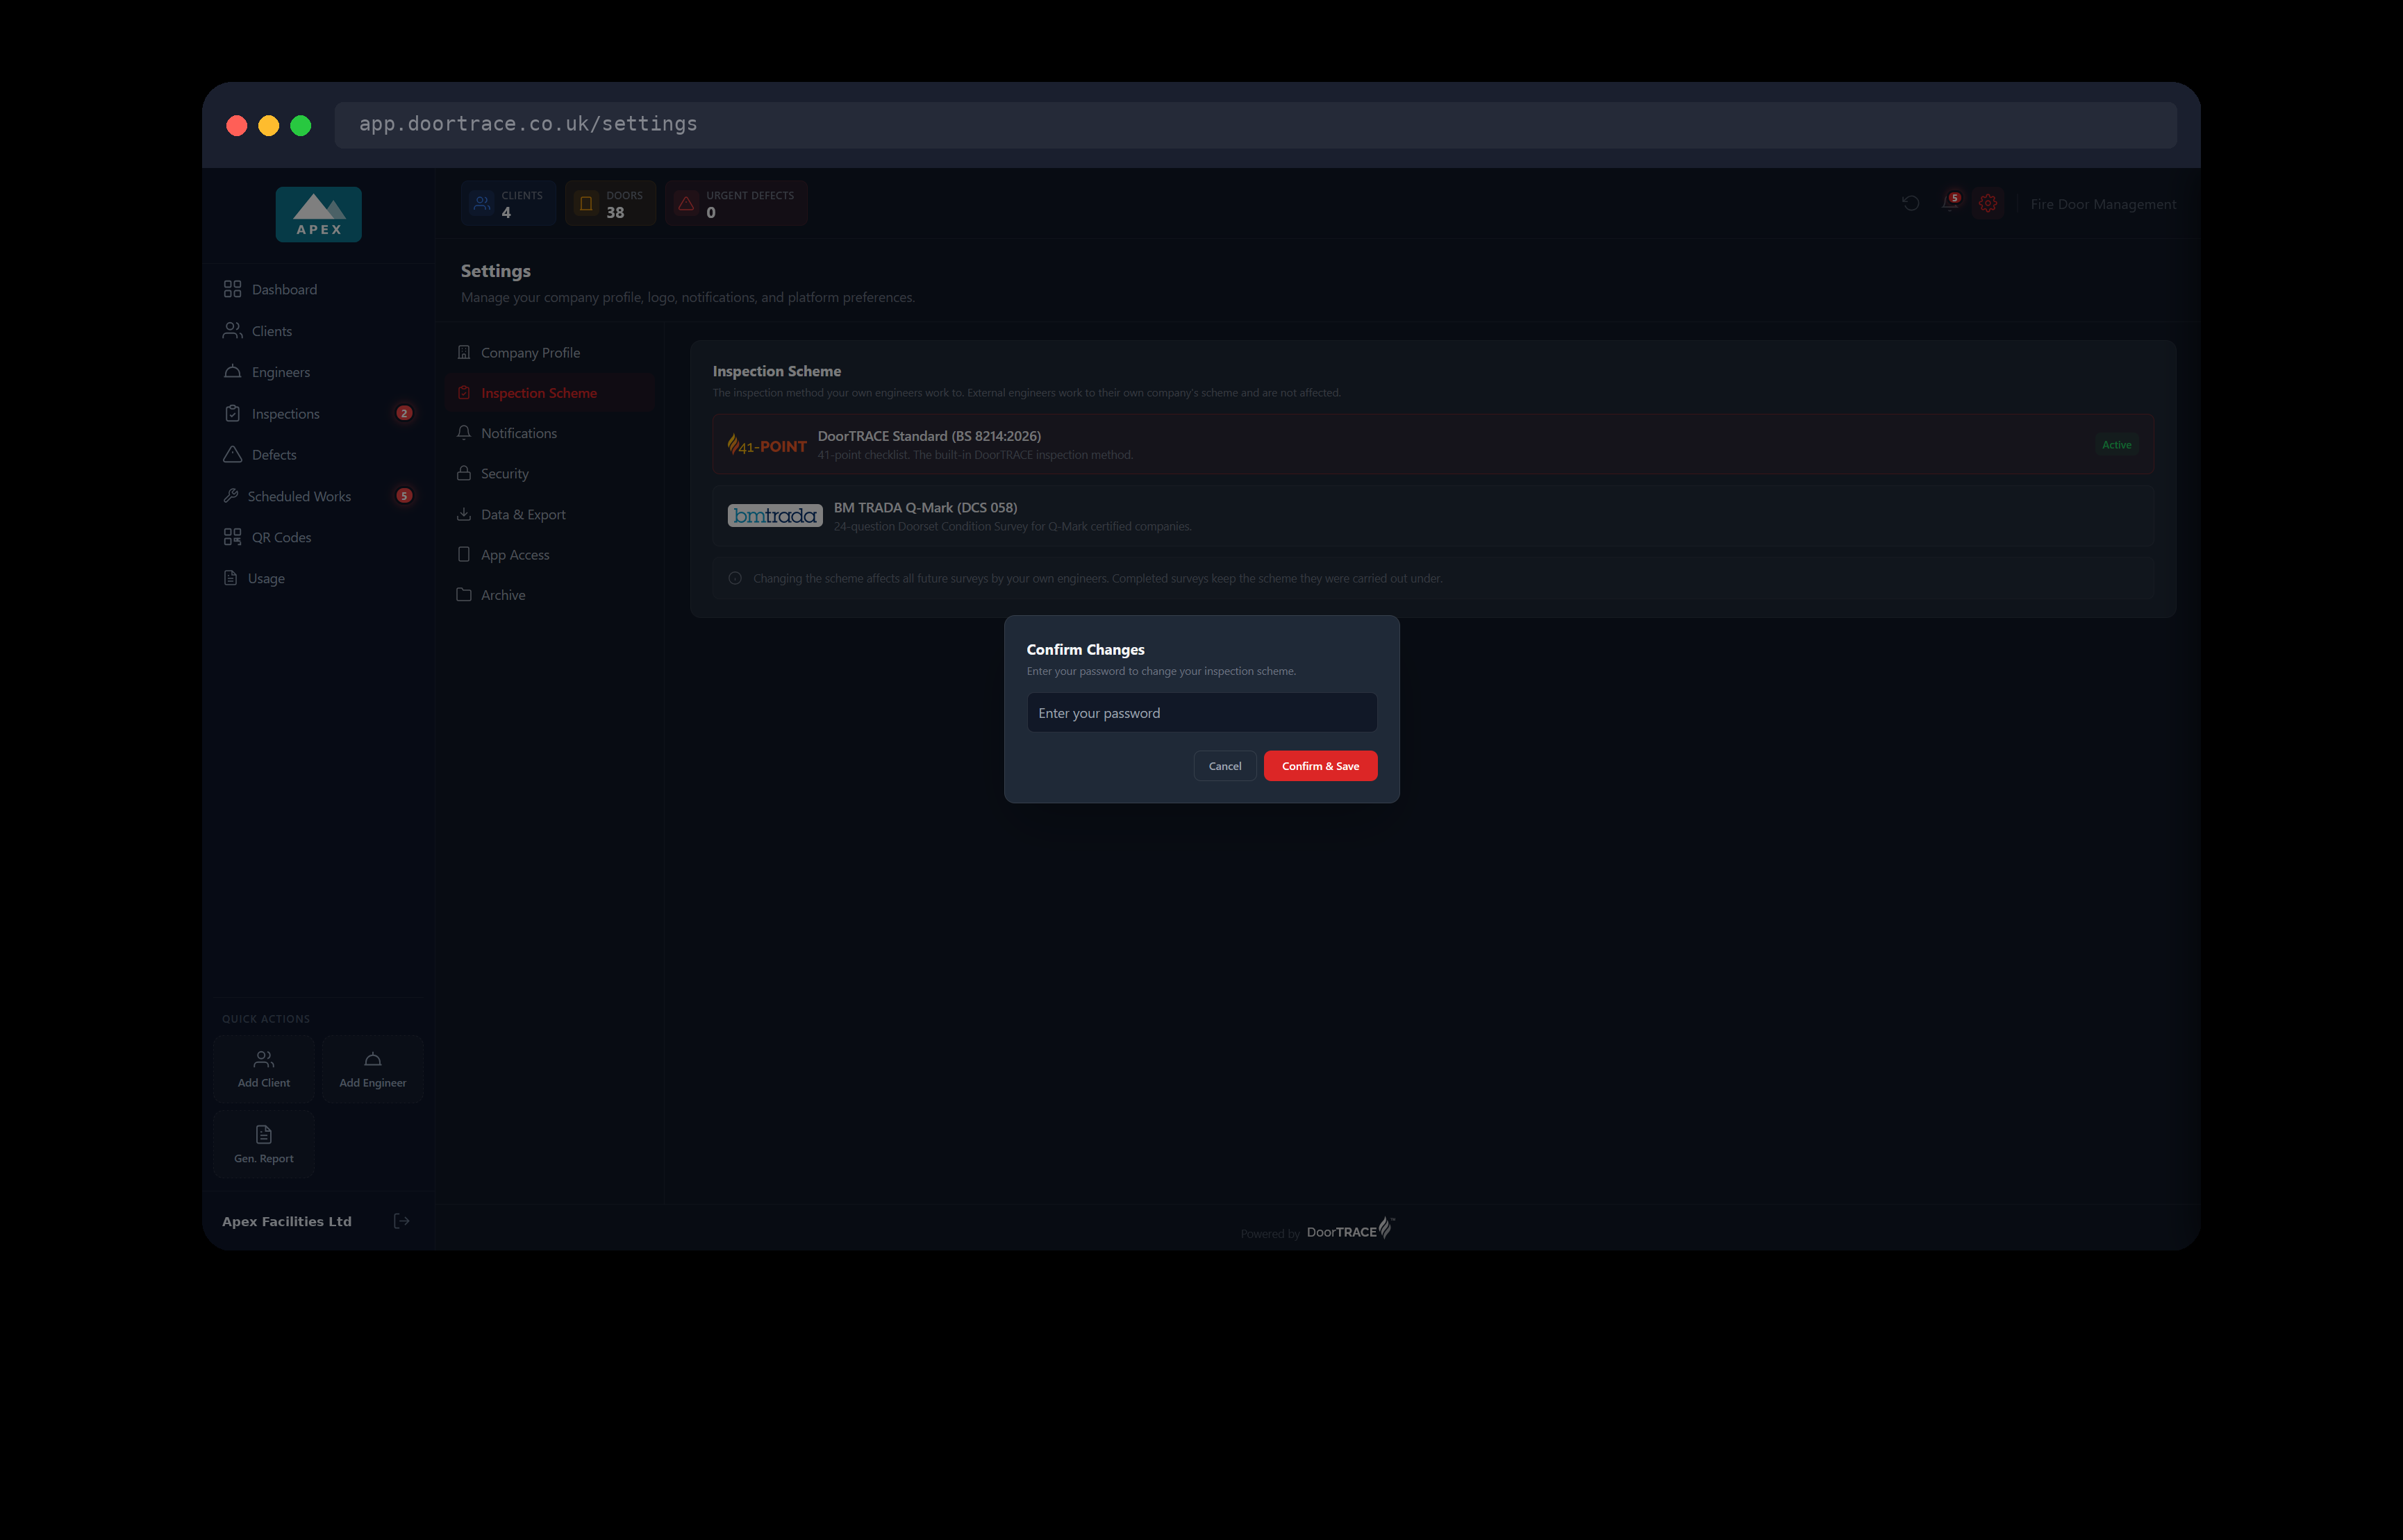Screen dimensions: 2403x1540
Task: Click the Confirm & Save button
Action: [x=1320, y=766]
